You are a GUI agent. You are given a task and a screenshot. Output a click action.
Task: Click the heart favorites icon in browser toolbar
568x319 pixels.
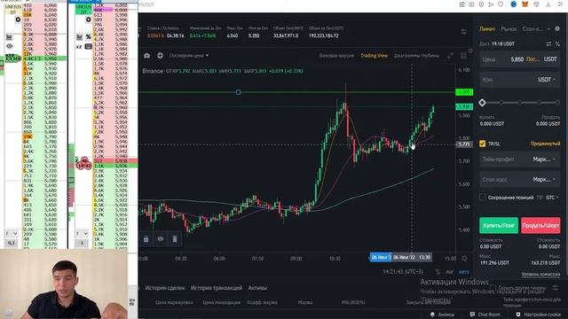click(501, 4)
